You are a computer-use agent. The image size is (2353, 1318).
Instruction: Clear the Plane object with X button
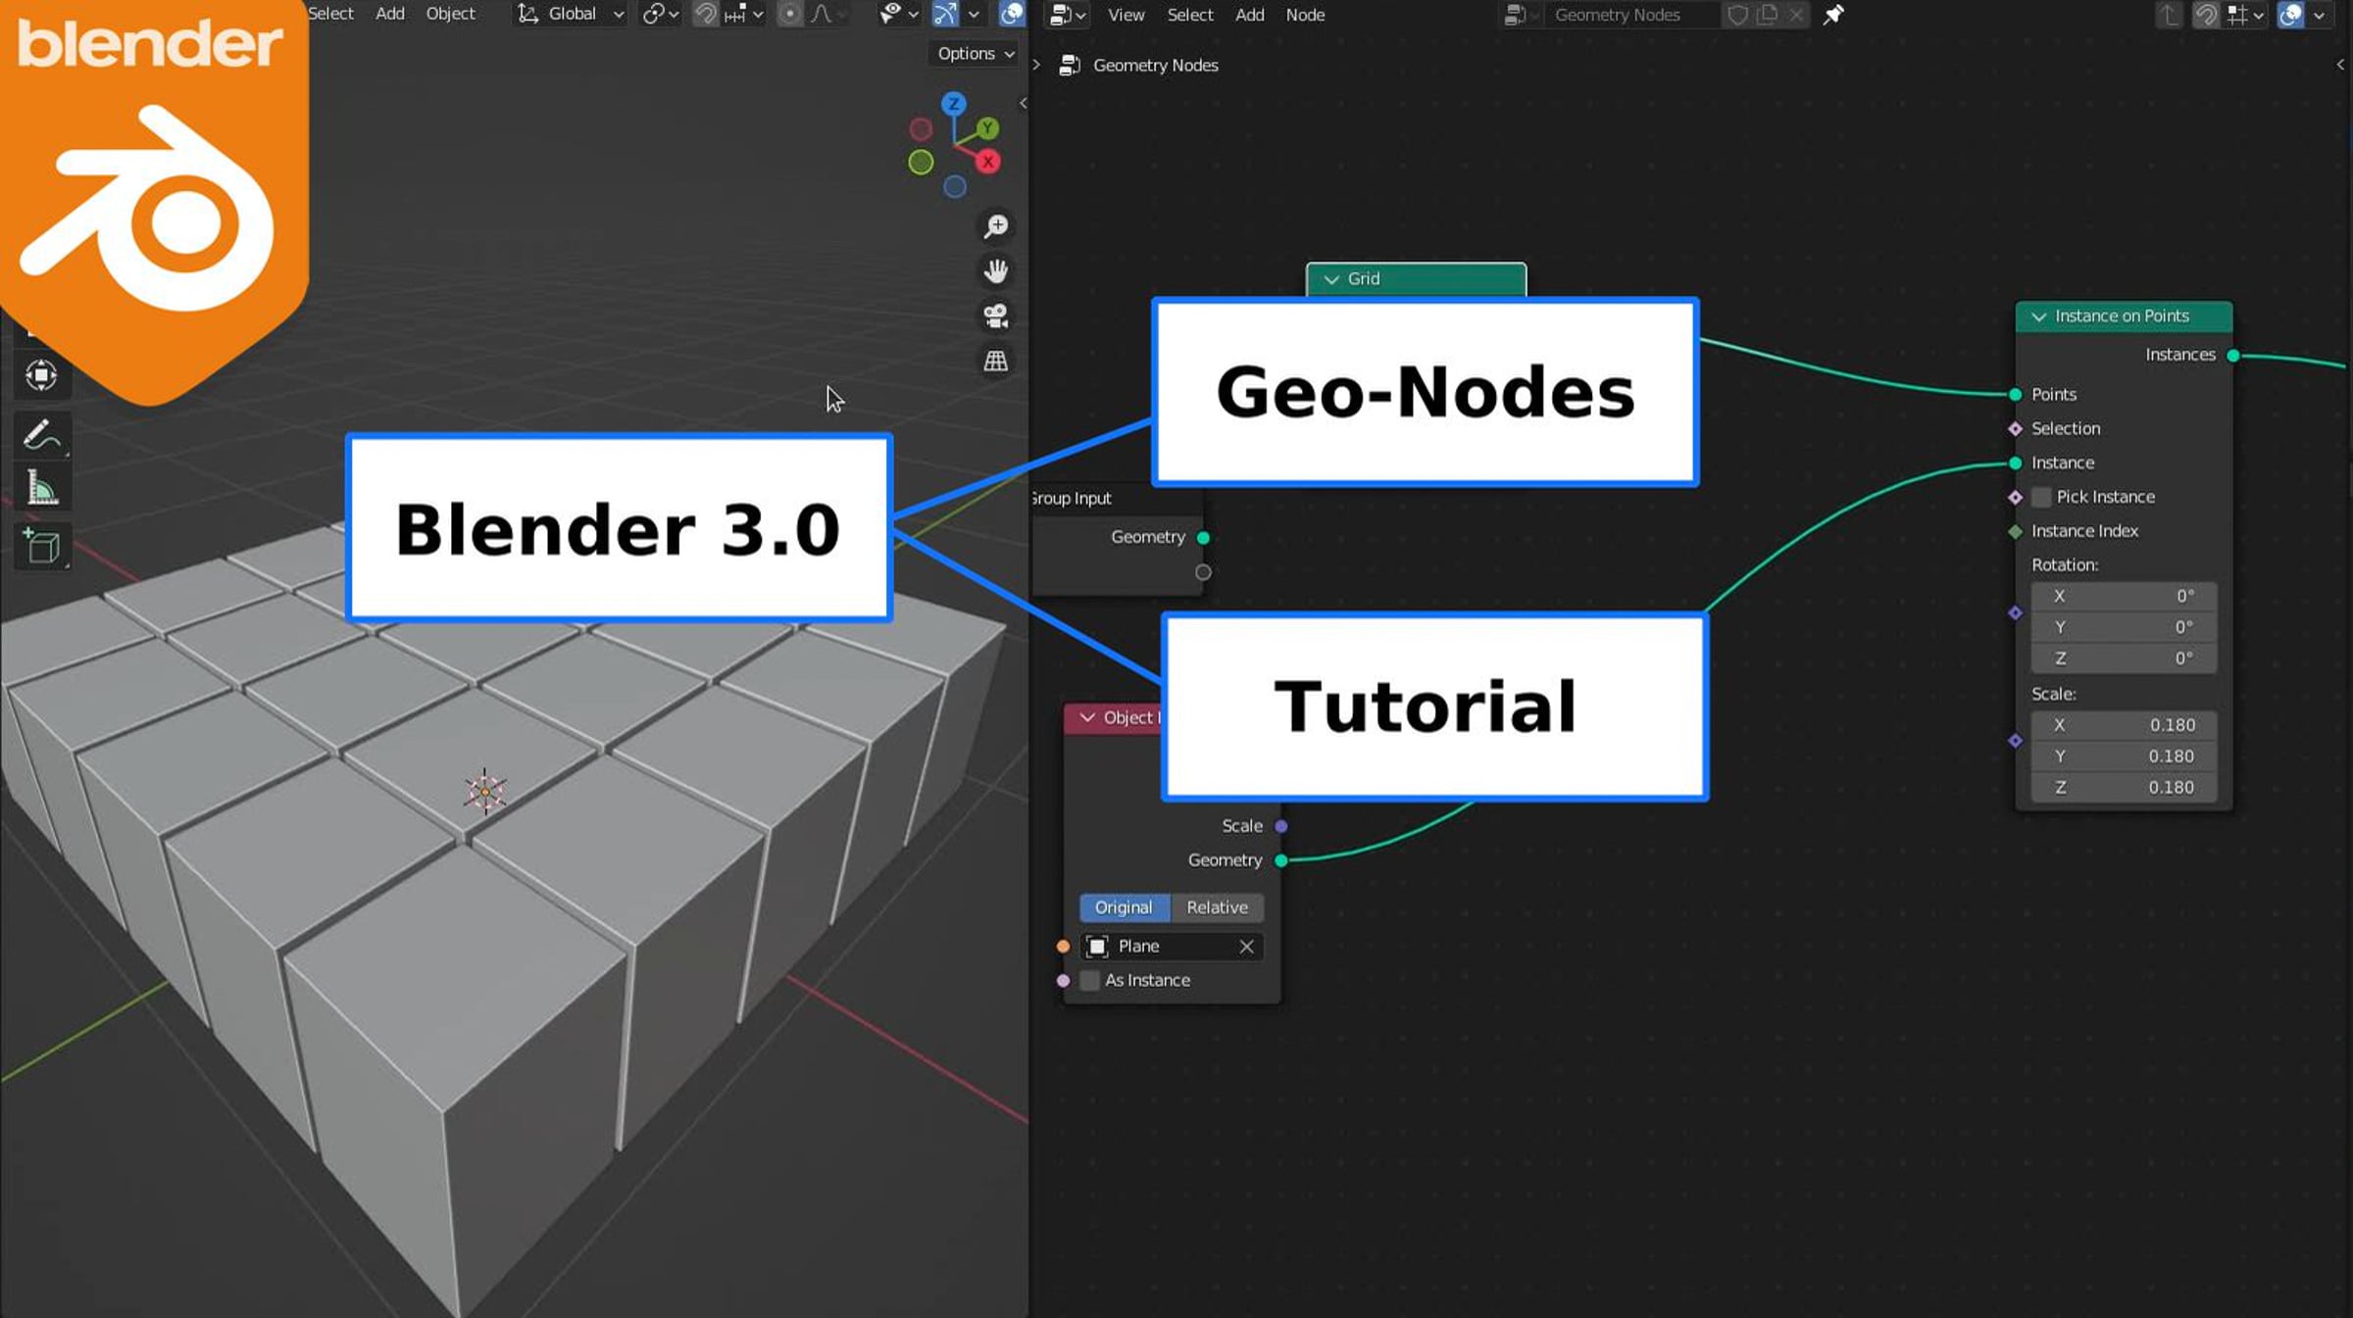[x=1246, y=947]
